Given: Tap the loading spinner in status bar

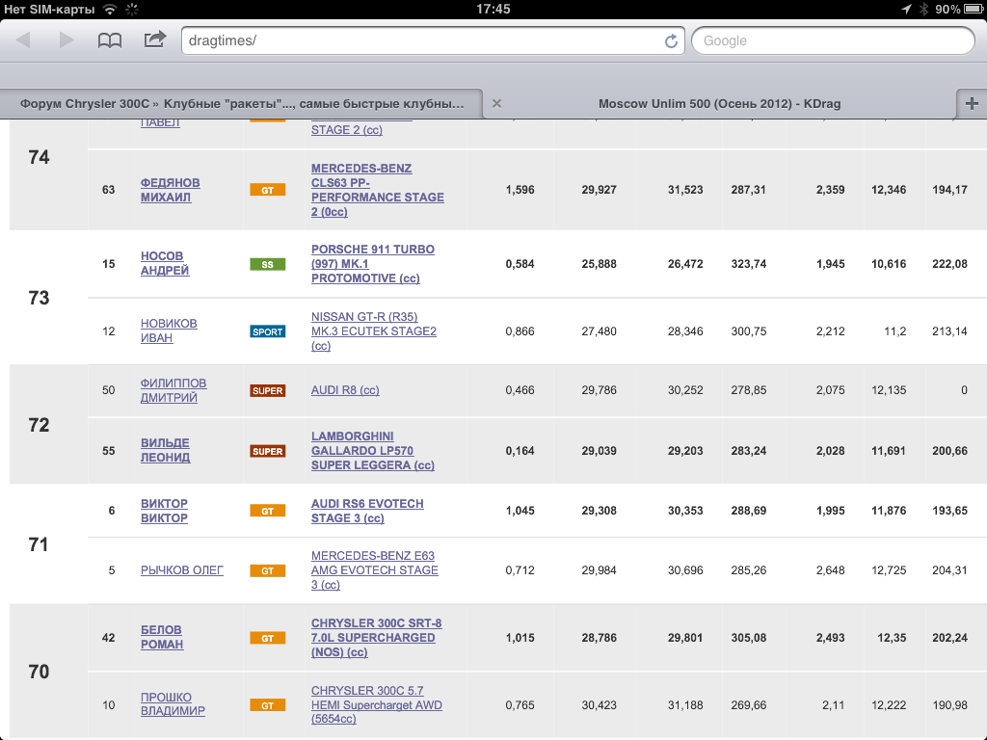Looking at the screenshot, I should (x=131, y=9).
